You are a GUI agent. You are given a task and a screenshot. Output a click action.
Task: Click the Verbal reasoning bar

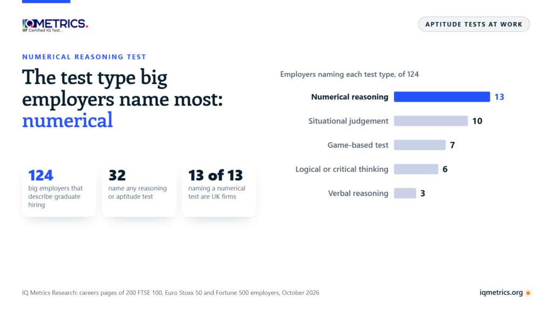coord(405,193)
